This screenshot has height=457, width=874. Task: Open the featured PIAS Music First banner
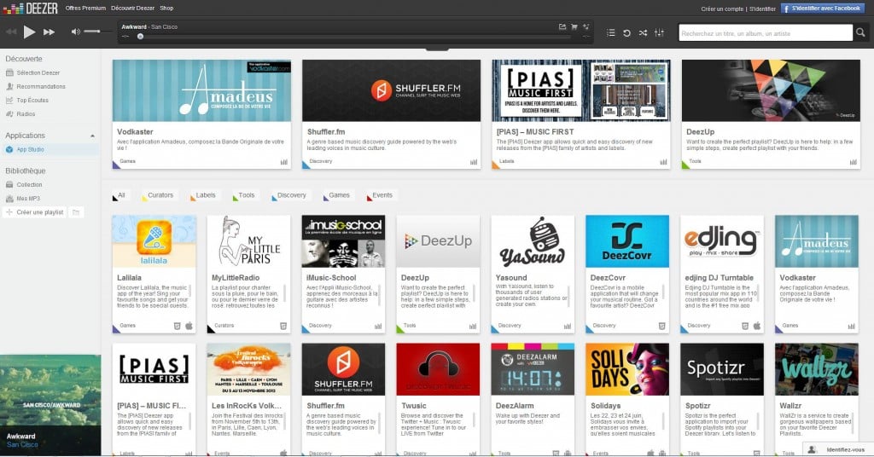580,90
